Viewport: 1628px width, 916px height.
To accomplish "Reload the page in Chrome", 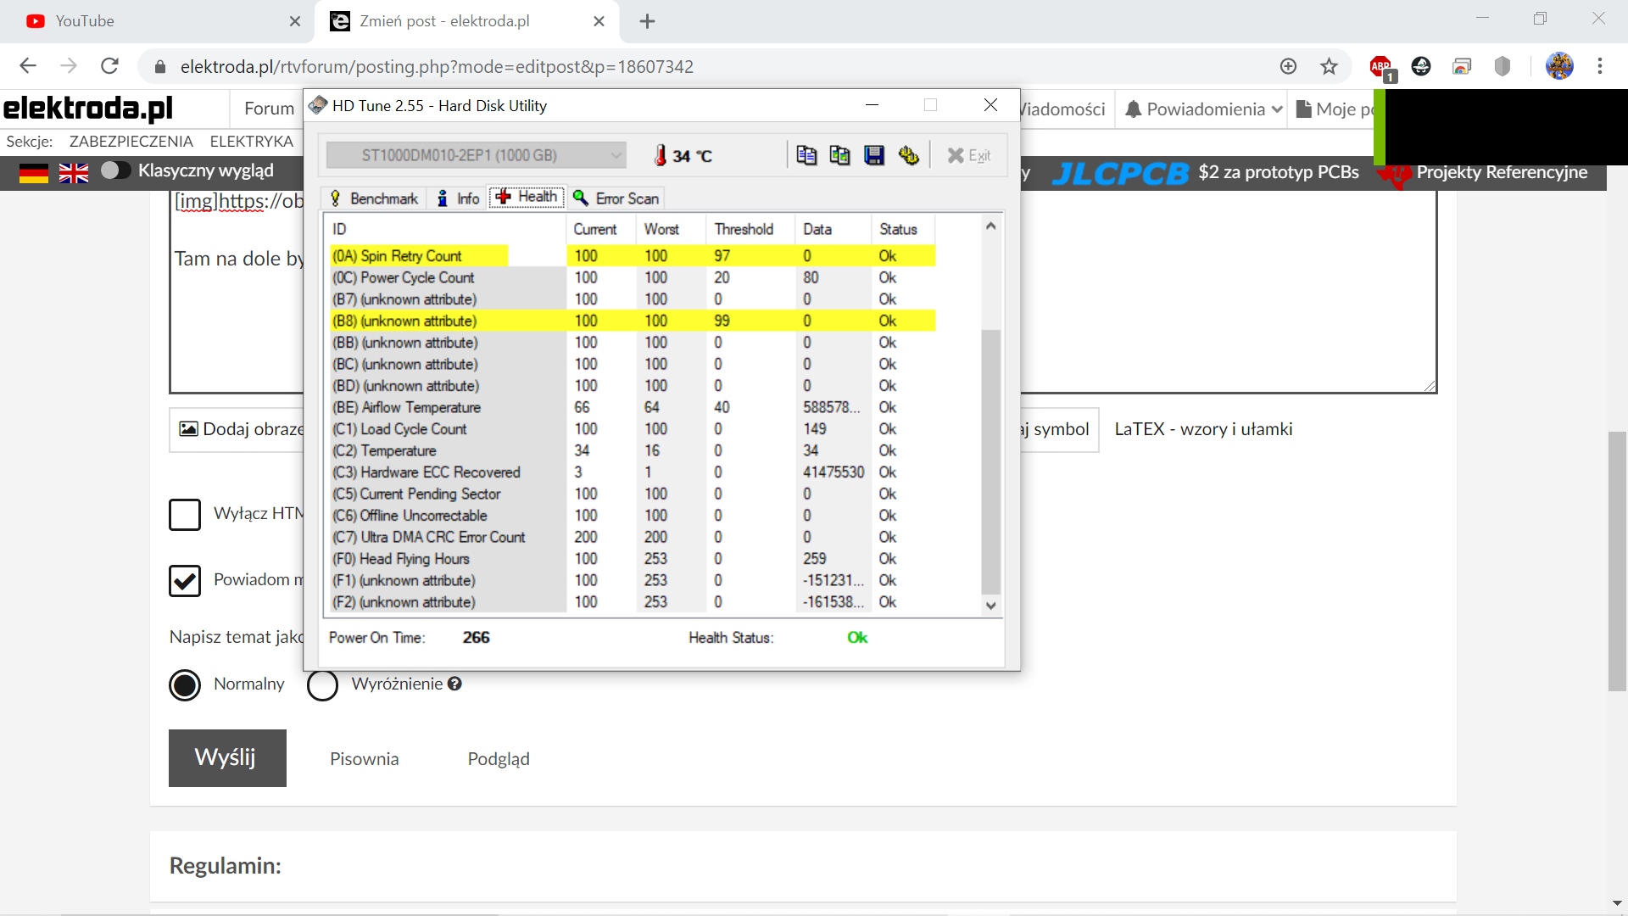I will click(109, 66).
